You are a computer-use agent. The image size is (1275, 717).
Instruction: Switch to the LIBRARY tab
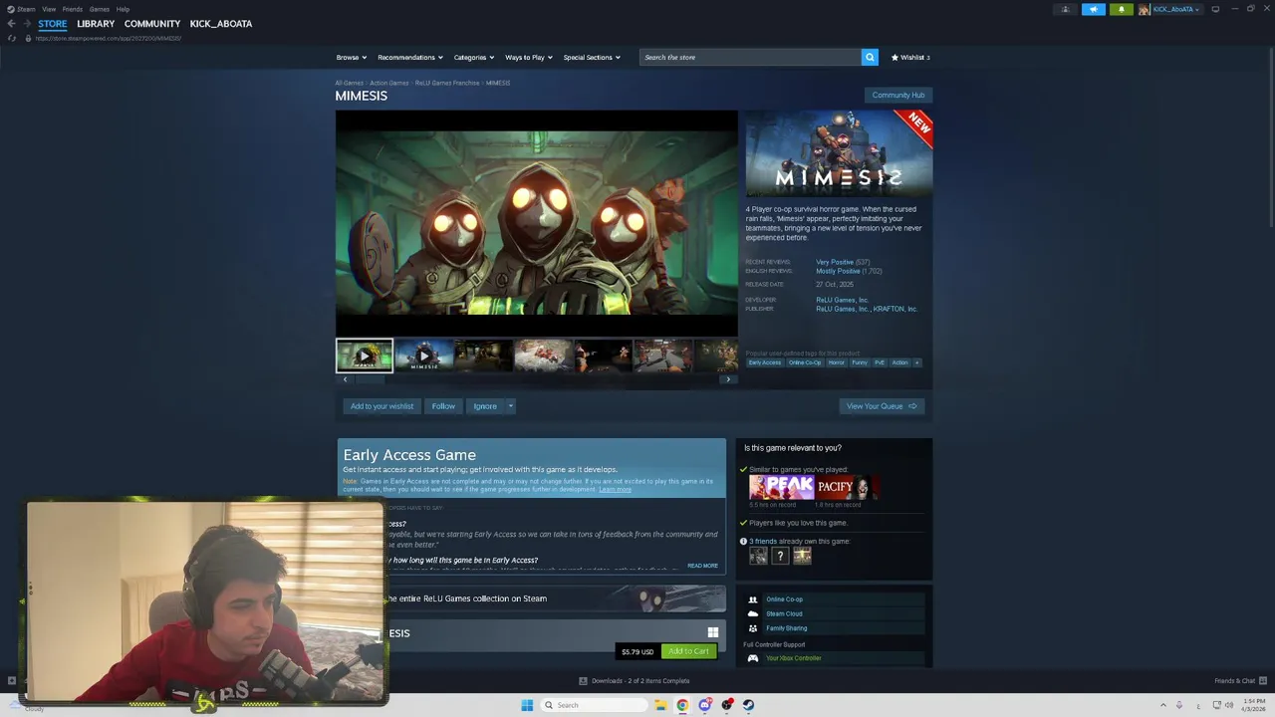click(96, 24)
